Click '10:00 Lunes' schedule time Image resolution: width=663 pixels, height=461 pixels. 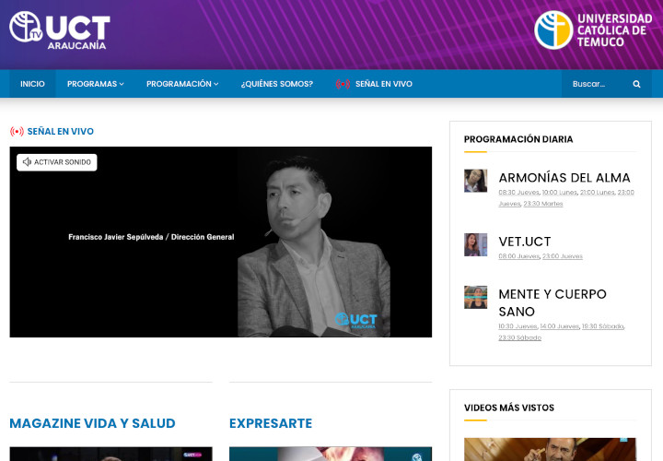point(560,192)
